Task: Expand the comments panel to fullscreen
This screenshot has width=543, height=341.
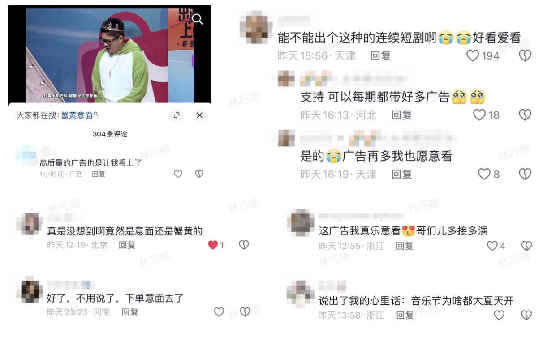Action: [177, 115]
